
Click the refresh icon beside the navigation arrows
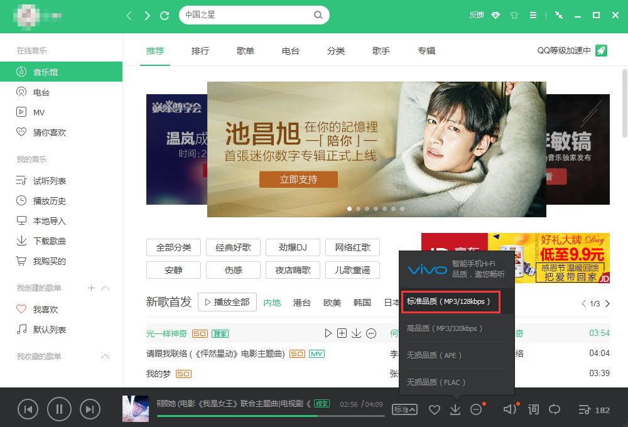165,15
